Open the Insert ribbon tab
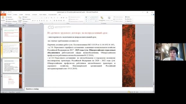 tap(15, 15)
